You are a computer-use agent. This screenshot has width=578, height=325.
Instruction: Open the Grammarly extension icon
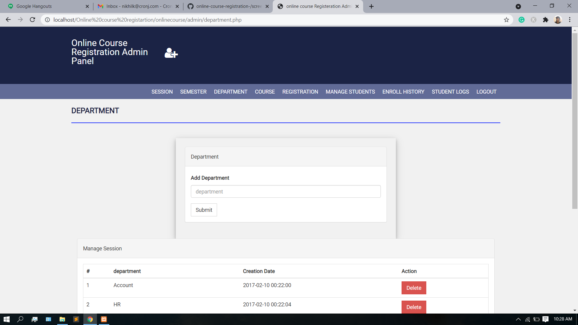click(521, 20)
